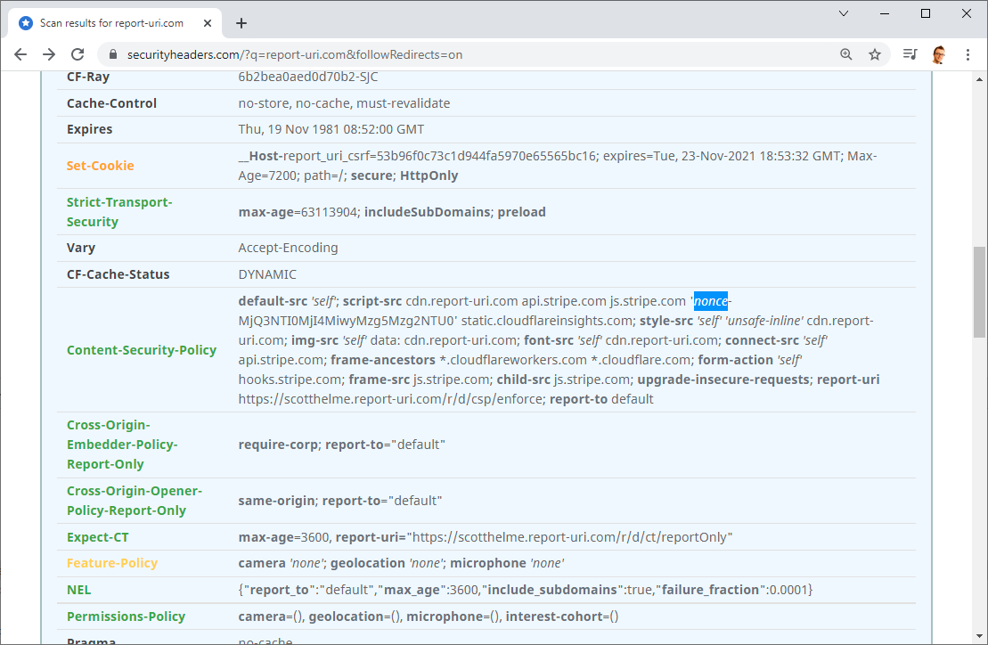Go back to the previous page
Viewport: 988px width, 645px height.
pyautogui.click(x=20, y=55)
